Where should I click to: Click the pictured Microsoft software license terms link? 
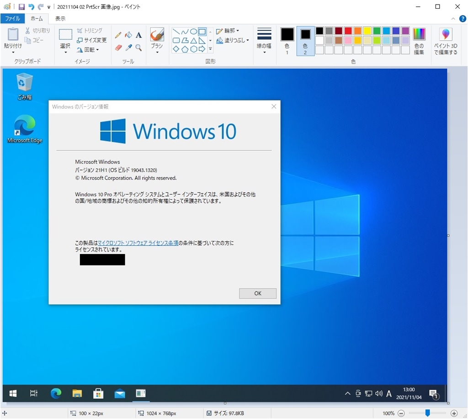(x=138, y=243)
